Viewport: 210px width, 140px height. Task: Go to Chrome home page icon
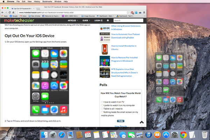click(x=13, y=13)
